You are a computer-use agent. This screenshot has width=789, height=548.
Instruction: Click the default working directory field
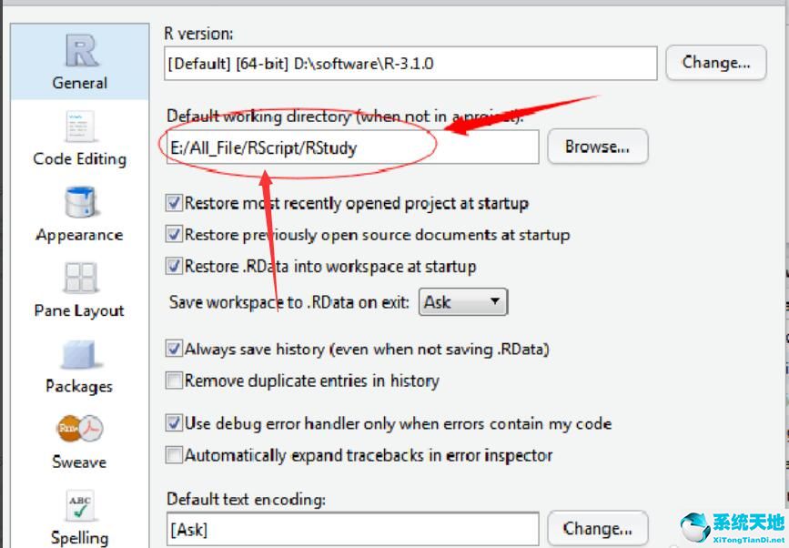pyautogui.click(x=352, y=147)
